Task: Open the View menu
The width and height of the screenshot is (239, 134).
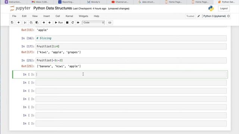Action: pyautogui.click(x=35, y=16)
